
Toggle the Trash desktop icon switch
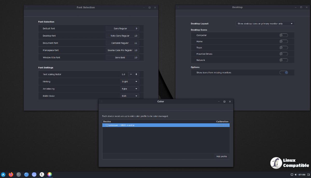pos(284,48)
